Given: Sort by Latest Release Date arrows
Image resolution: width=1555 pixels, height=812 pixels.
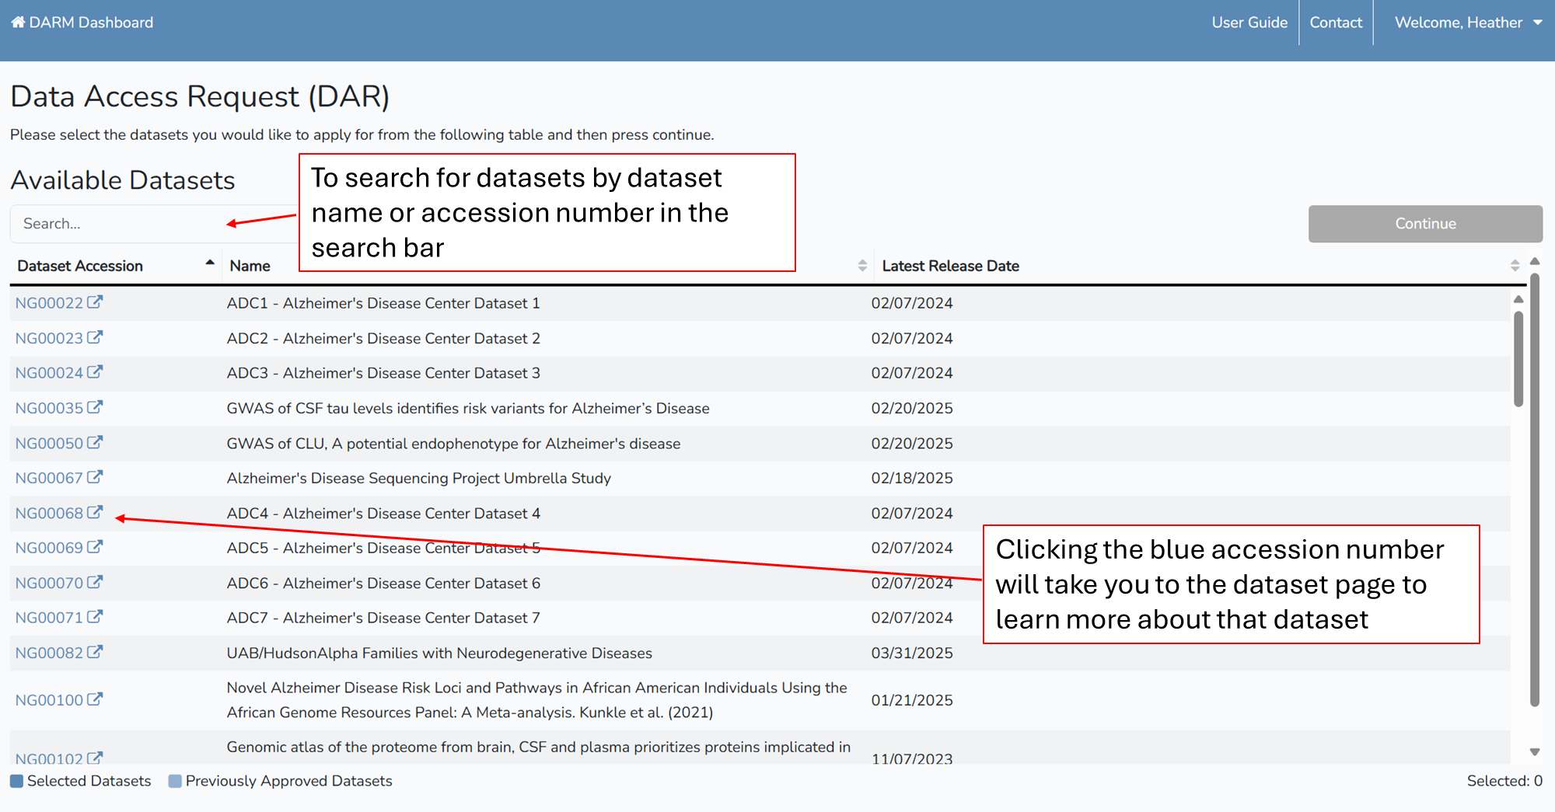Looking at the screenshot, I should [x=1514, y=266].
